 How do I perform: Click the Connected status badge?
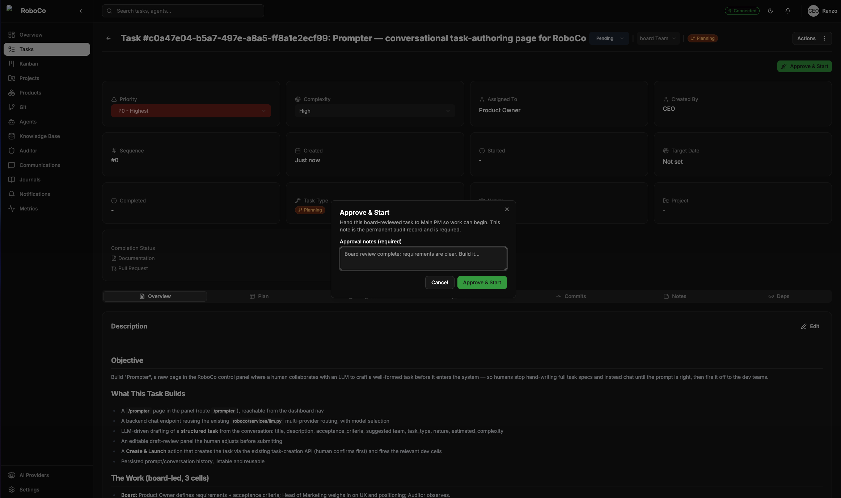(742, 11)
